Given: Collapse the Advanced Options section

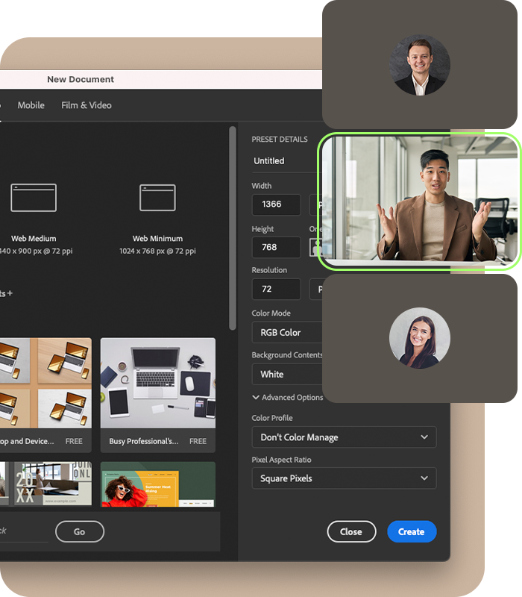Looking at the screenshot, I should point(287,398).
